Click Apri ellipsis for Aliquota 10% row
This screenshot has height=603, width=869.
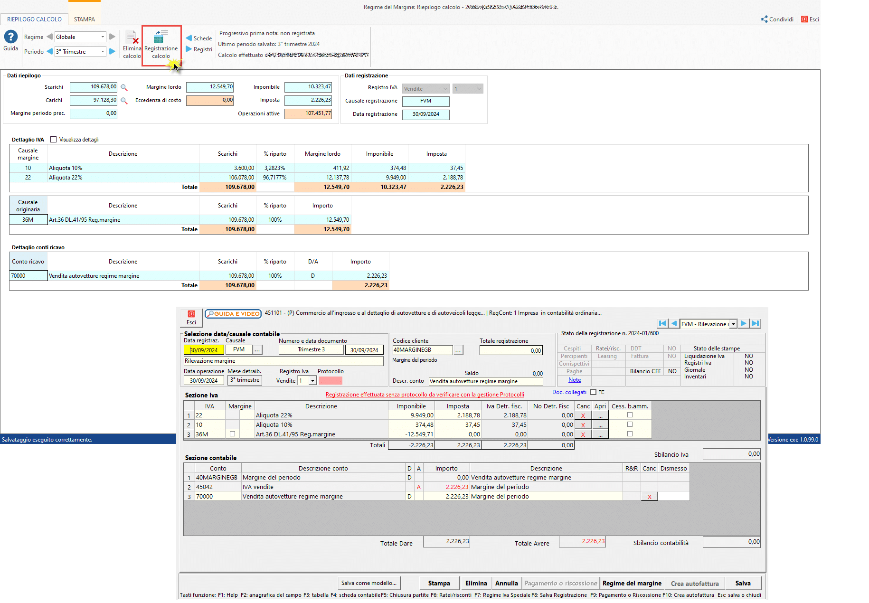(600, 425)
